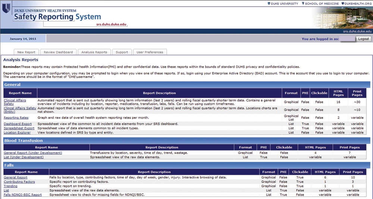Open the Reporting Rates report
The width and height of the screenshot is (373, 199).
(x=16, y=118)
